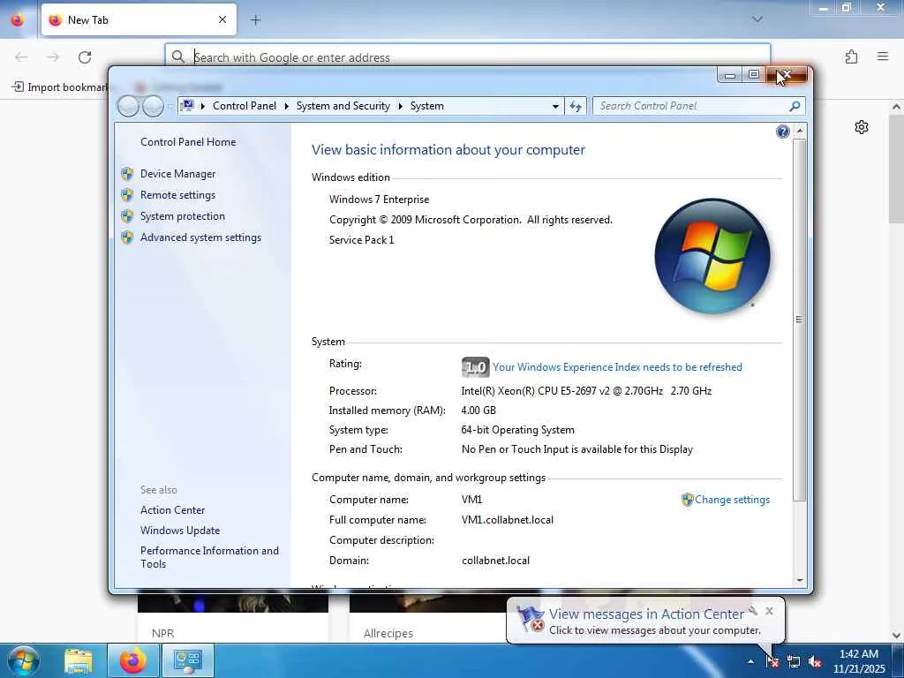Click Action Center flag tray icon
This screenshot has width=904, height=678.
(x=772, y=661)
